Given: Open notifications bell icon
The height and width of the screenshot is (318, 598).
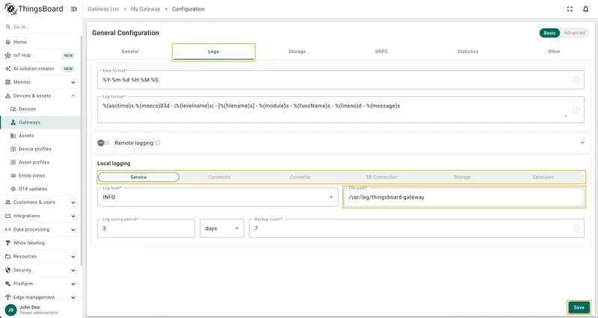Looking at the screenshot, I should [586, 9].
